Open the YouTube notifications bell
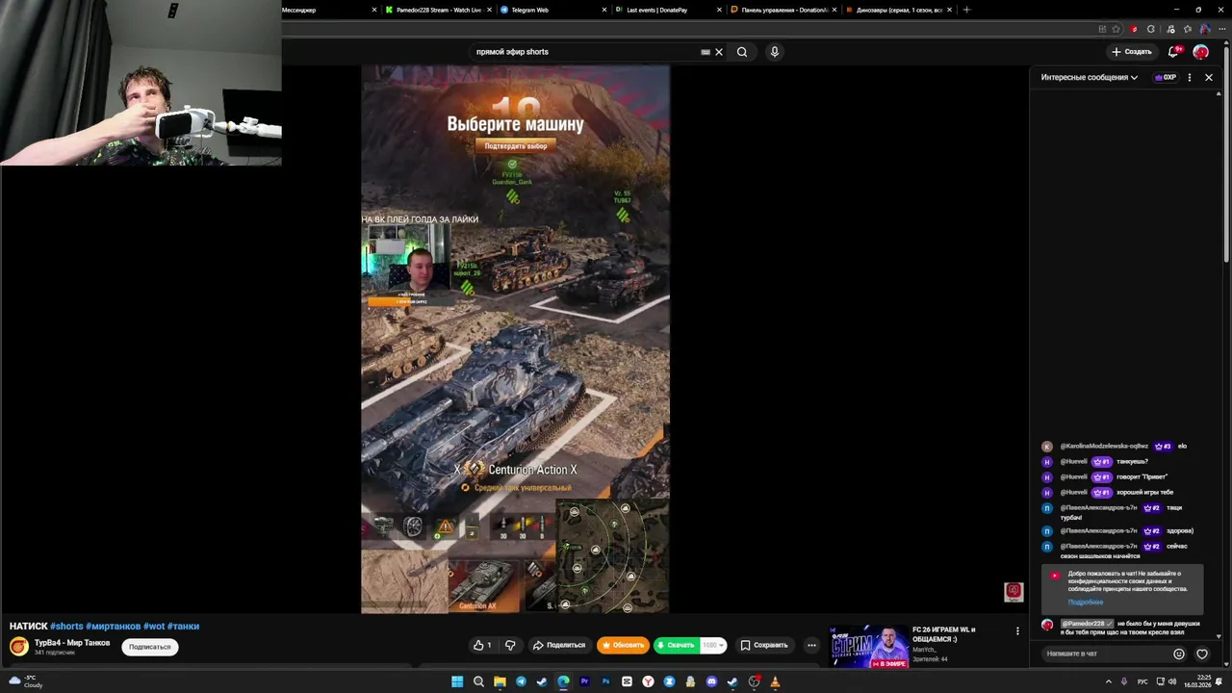Screen dimensions: 1232x693 (1173, 52)
